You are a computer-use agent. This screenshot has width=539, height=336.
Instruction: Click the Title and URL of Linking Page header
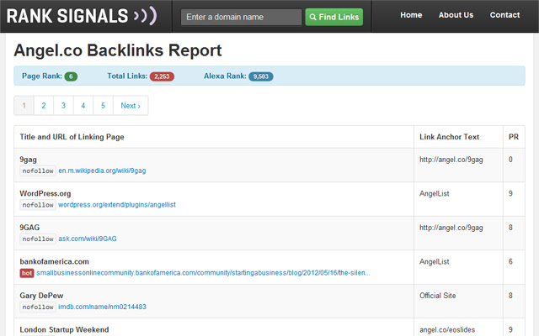click(x=72, y=137)
